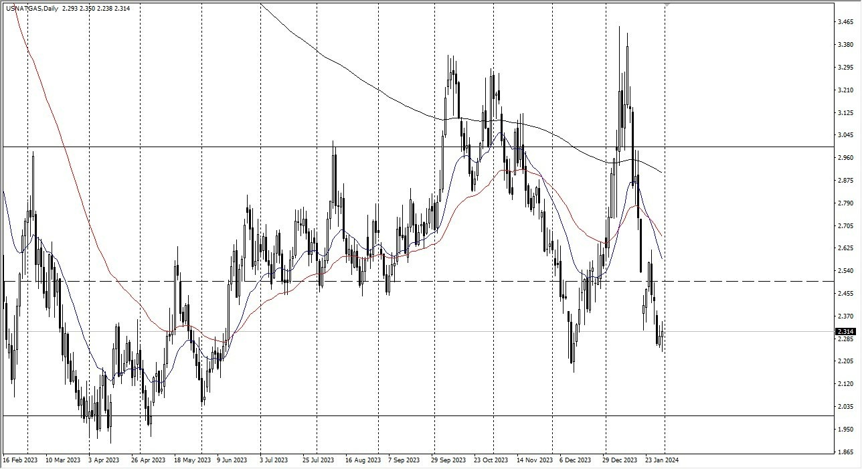
Task: Click the date label 3 Jul 2023
Action: pyautogui.click(x=273, y=460)
